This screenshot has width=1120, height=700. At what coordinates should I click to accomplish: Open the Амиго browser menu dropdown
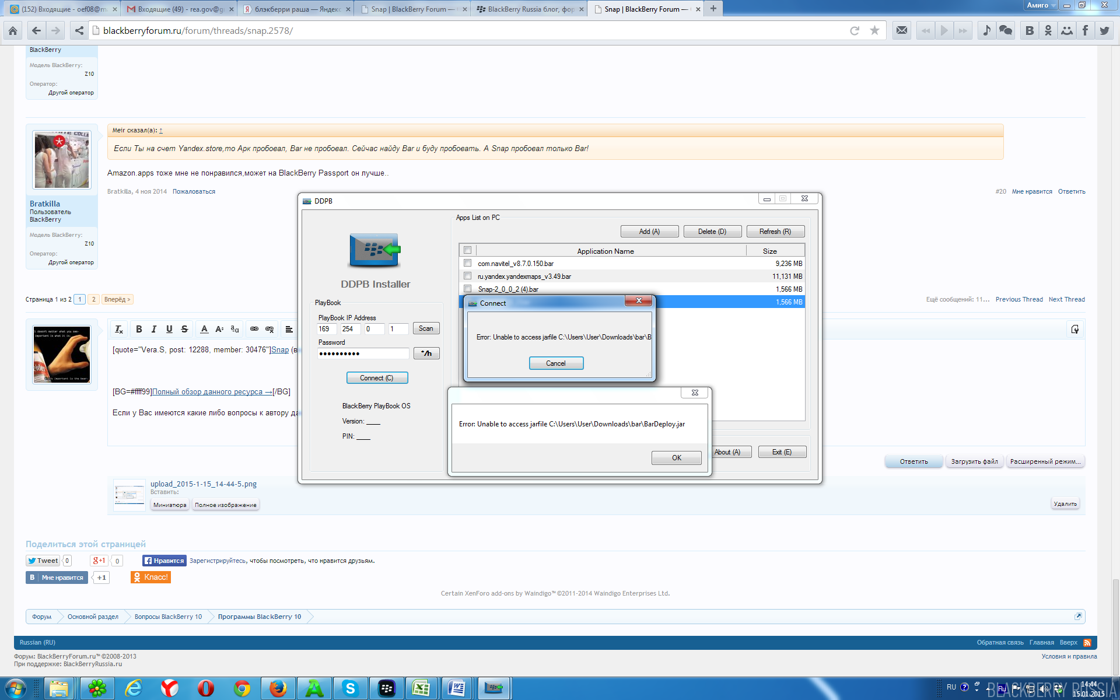[1041, 5]
